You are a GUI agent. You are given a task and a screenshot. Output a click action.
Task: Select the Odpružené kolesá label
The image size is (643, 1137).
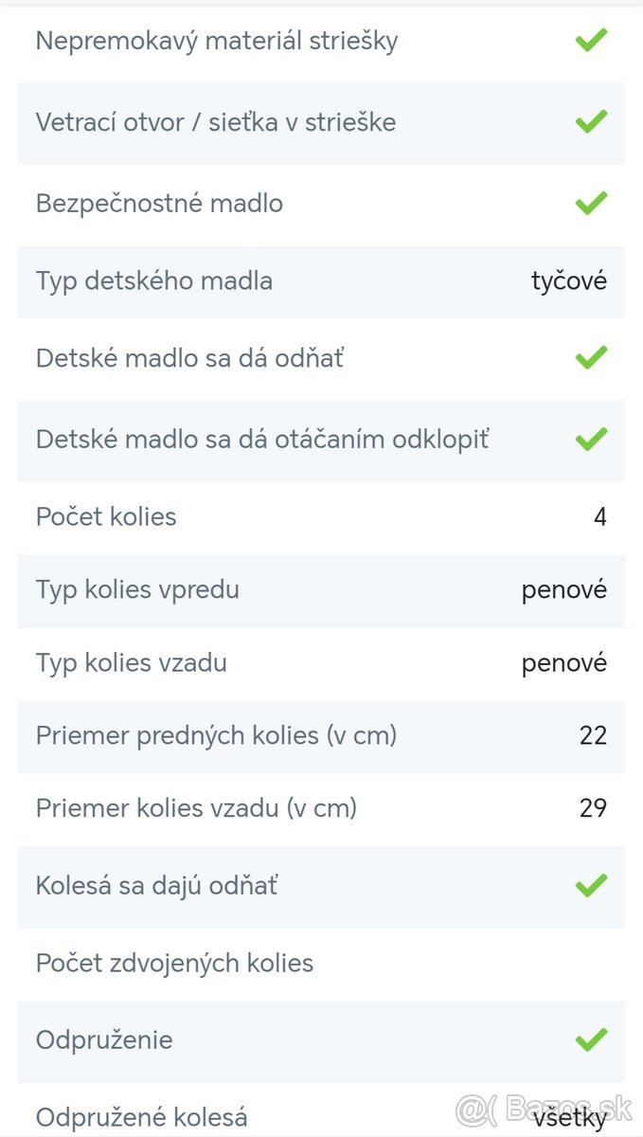141,1117
